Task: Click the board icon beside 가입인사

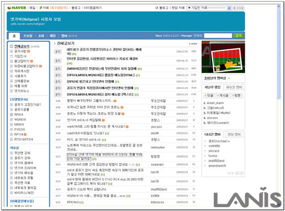Action: tap(12, 56)
